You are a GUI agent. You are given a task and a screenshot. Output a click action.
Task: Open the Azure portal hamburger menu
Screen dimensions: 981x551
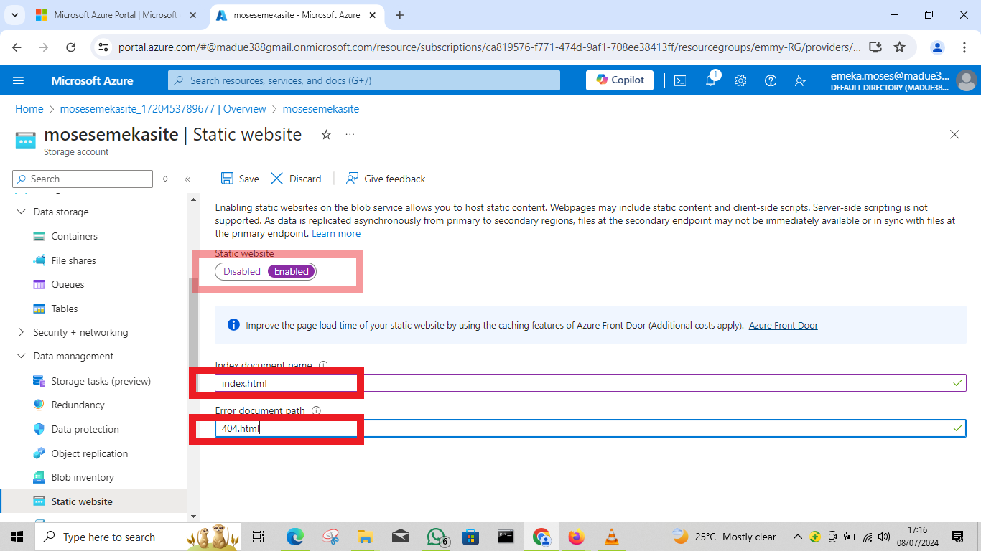[19, 80]
